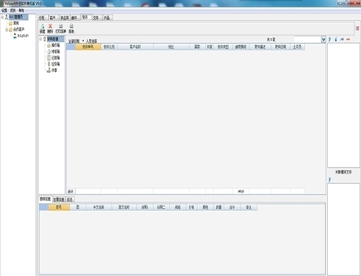Click the search input field

[x=308, y=40]
